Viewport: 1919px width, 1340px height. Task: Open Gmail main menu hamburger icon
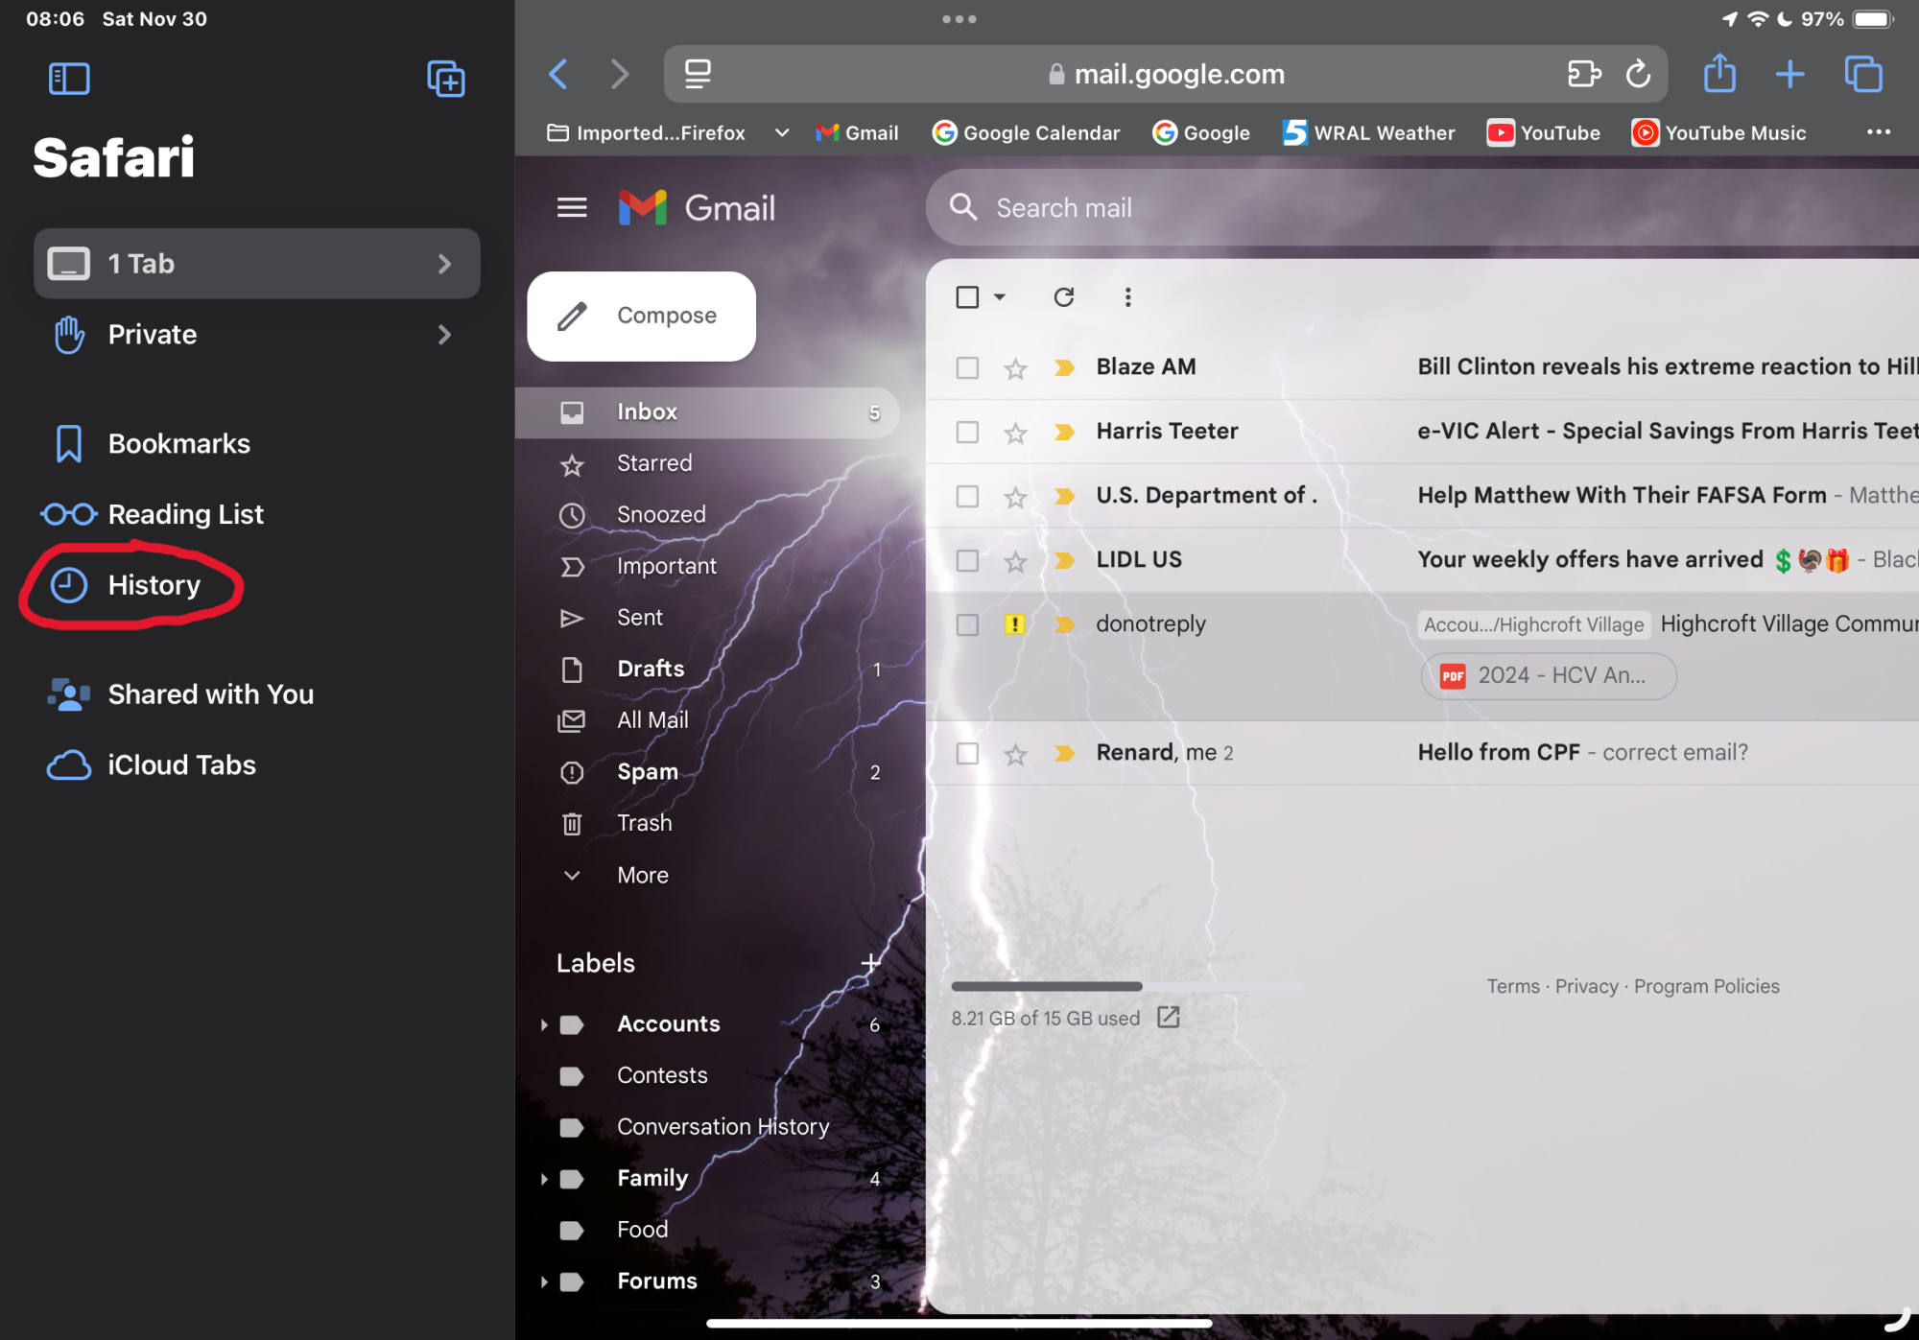click(572, 207)
